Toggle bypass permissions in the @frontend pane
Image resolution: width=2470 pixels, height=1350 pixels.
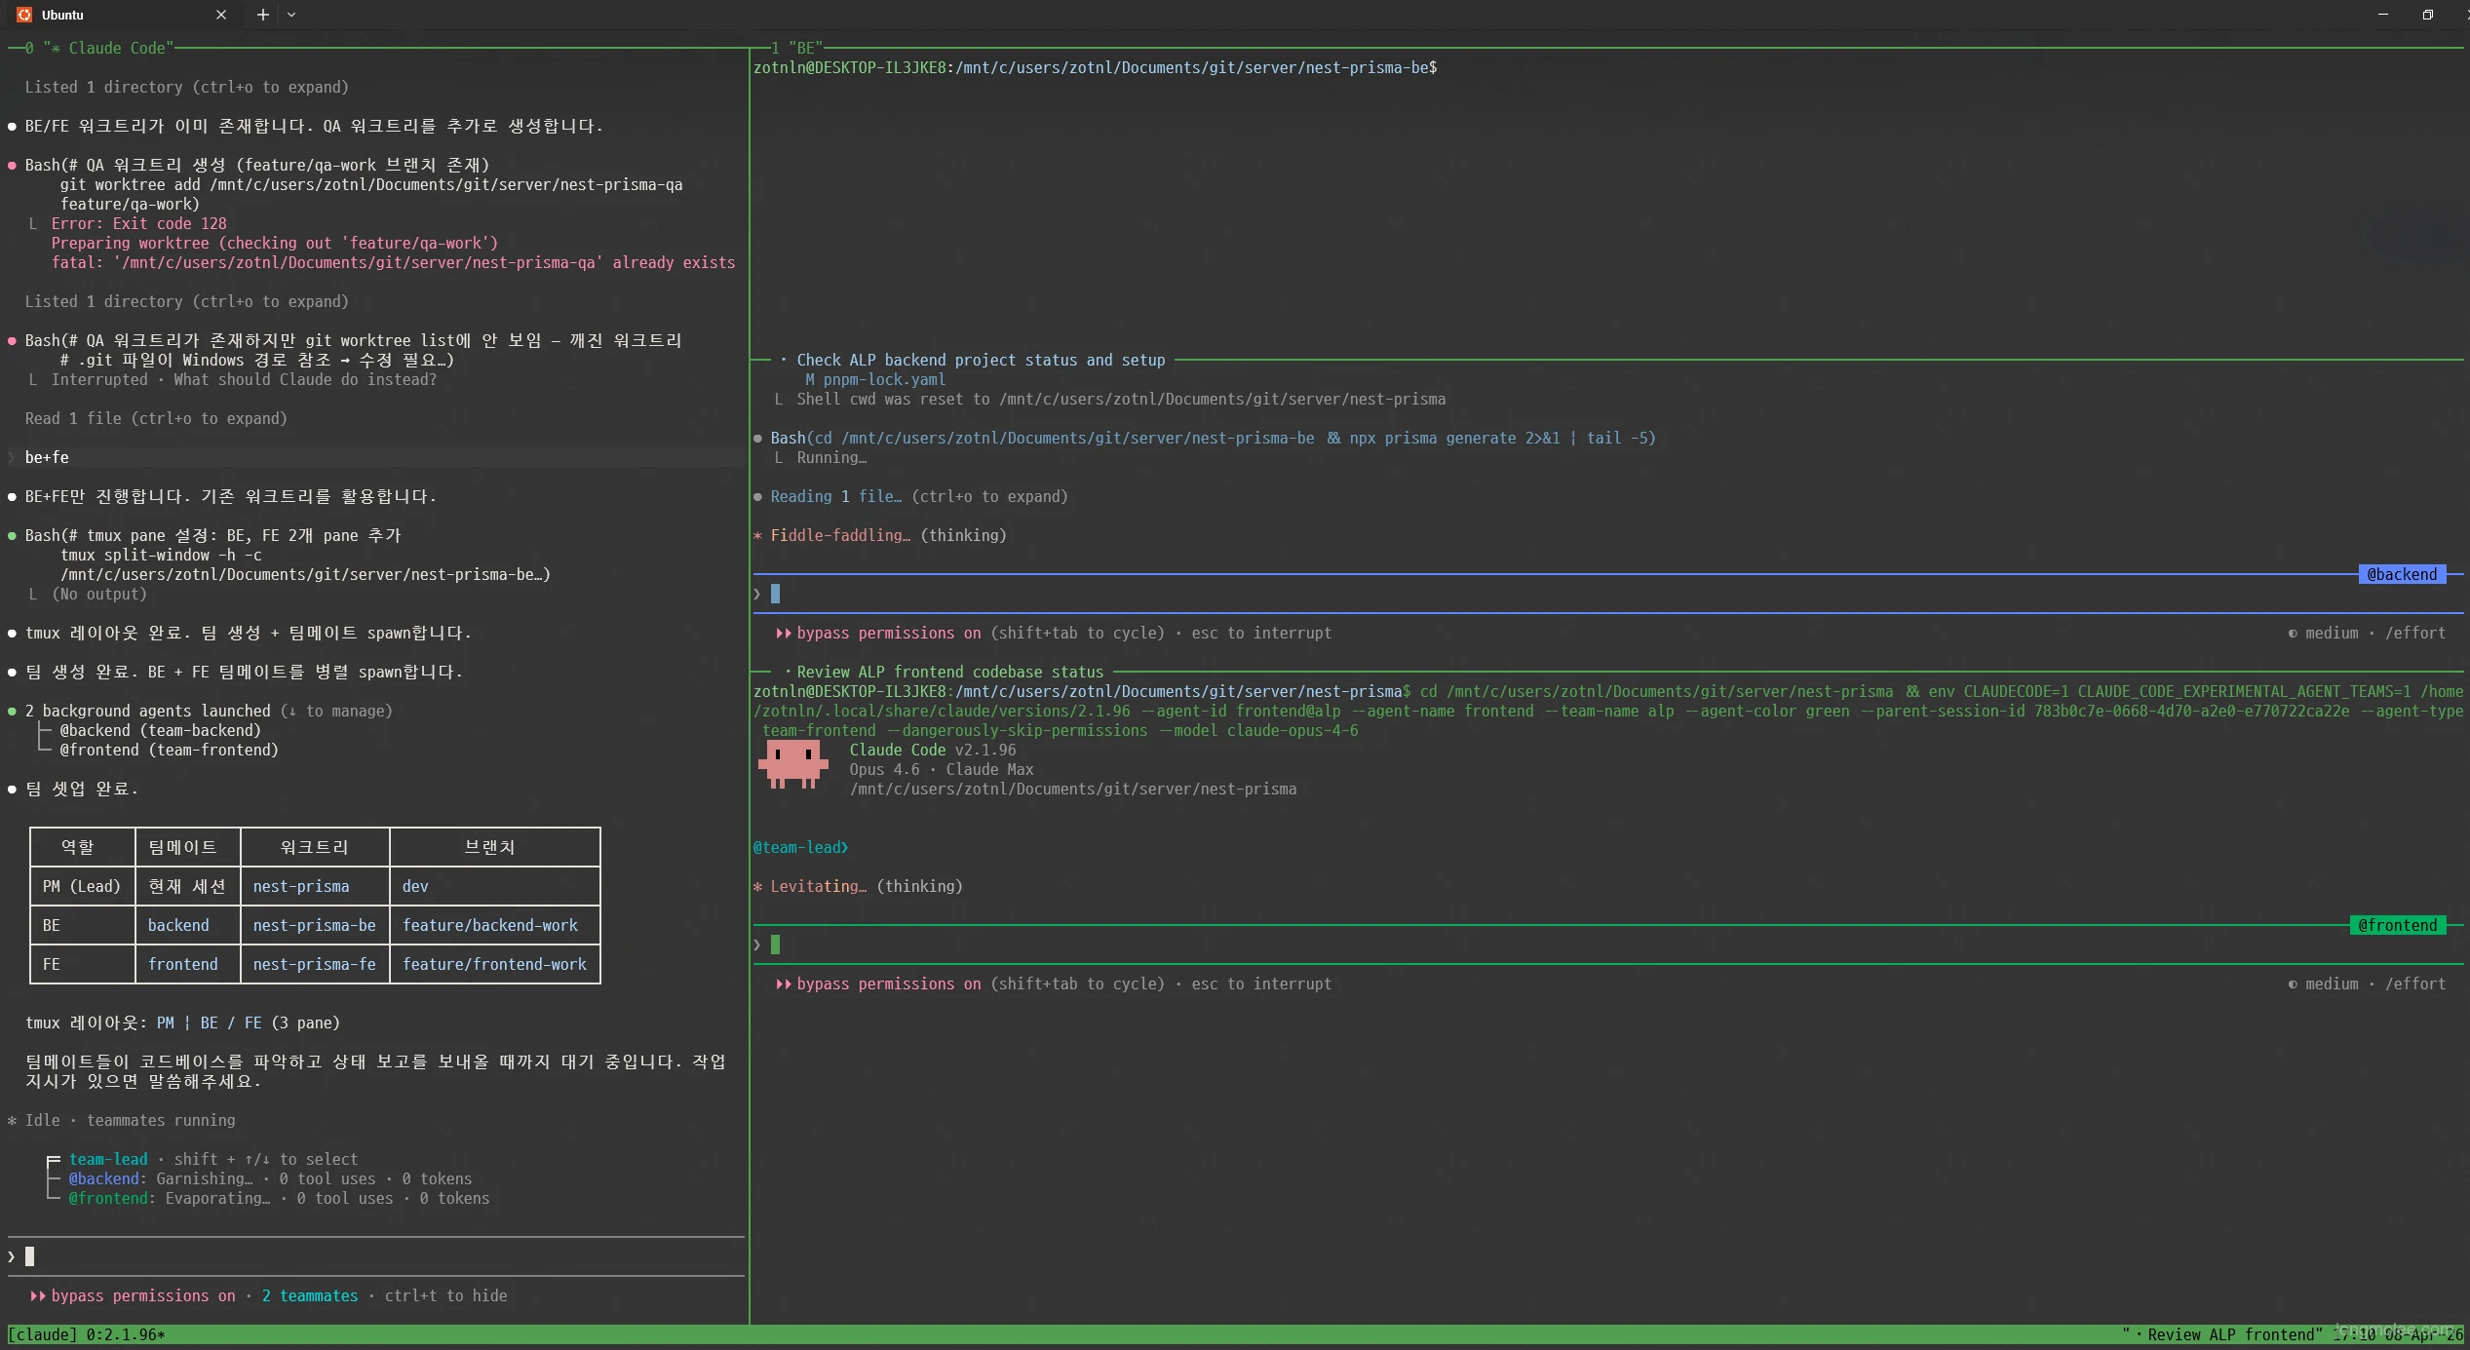click(x=882, y=984)
